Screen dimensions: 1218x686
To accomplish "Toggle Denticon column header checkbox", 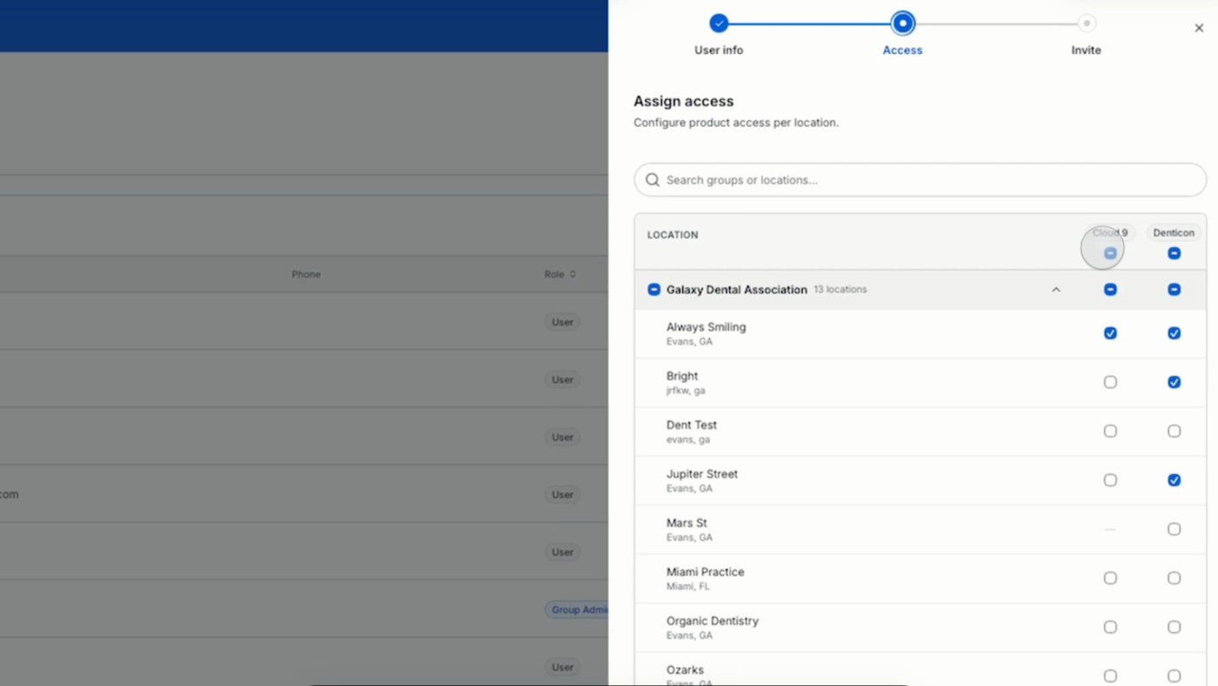I will 1174,253.
